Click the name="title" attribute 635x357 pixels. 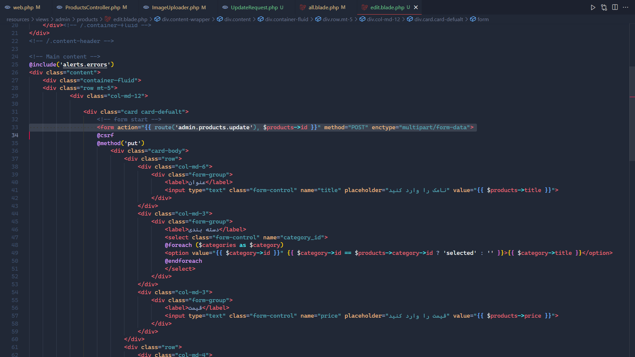(320, 190)
